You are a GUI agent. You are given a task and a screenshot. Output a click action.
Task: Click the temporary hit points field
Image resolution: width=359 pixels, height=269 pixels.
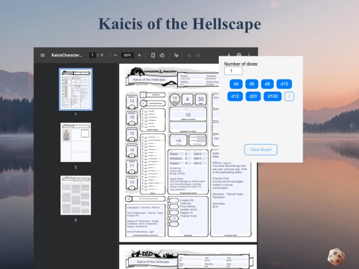(188, 126)
